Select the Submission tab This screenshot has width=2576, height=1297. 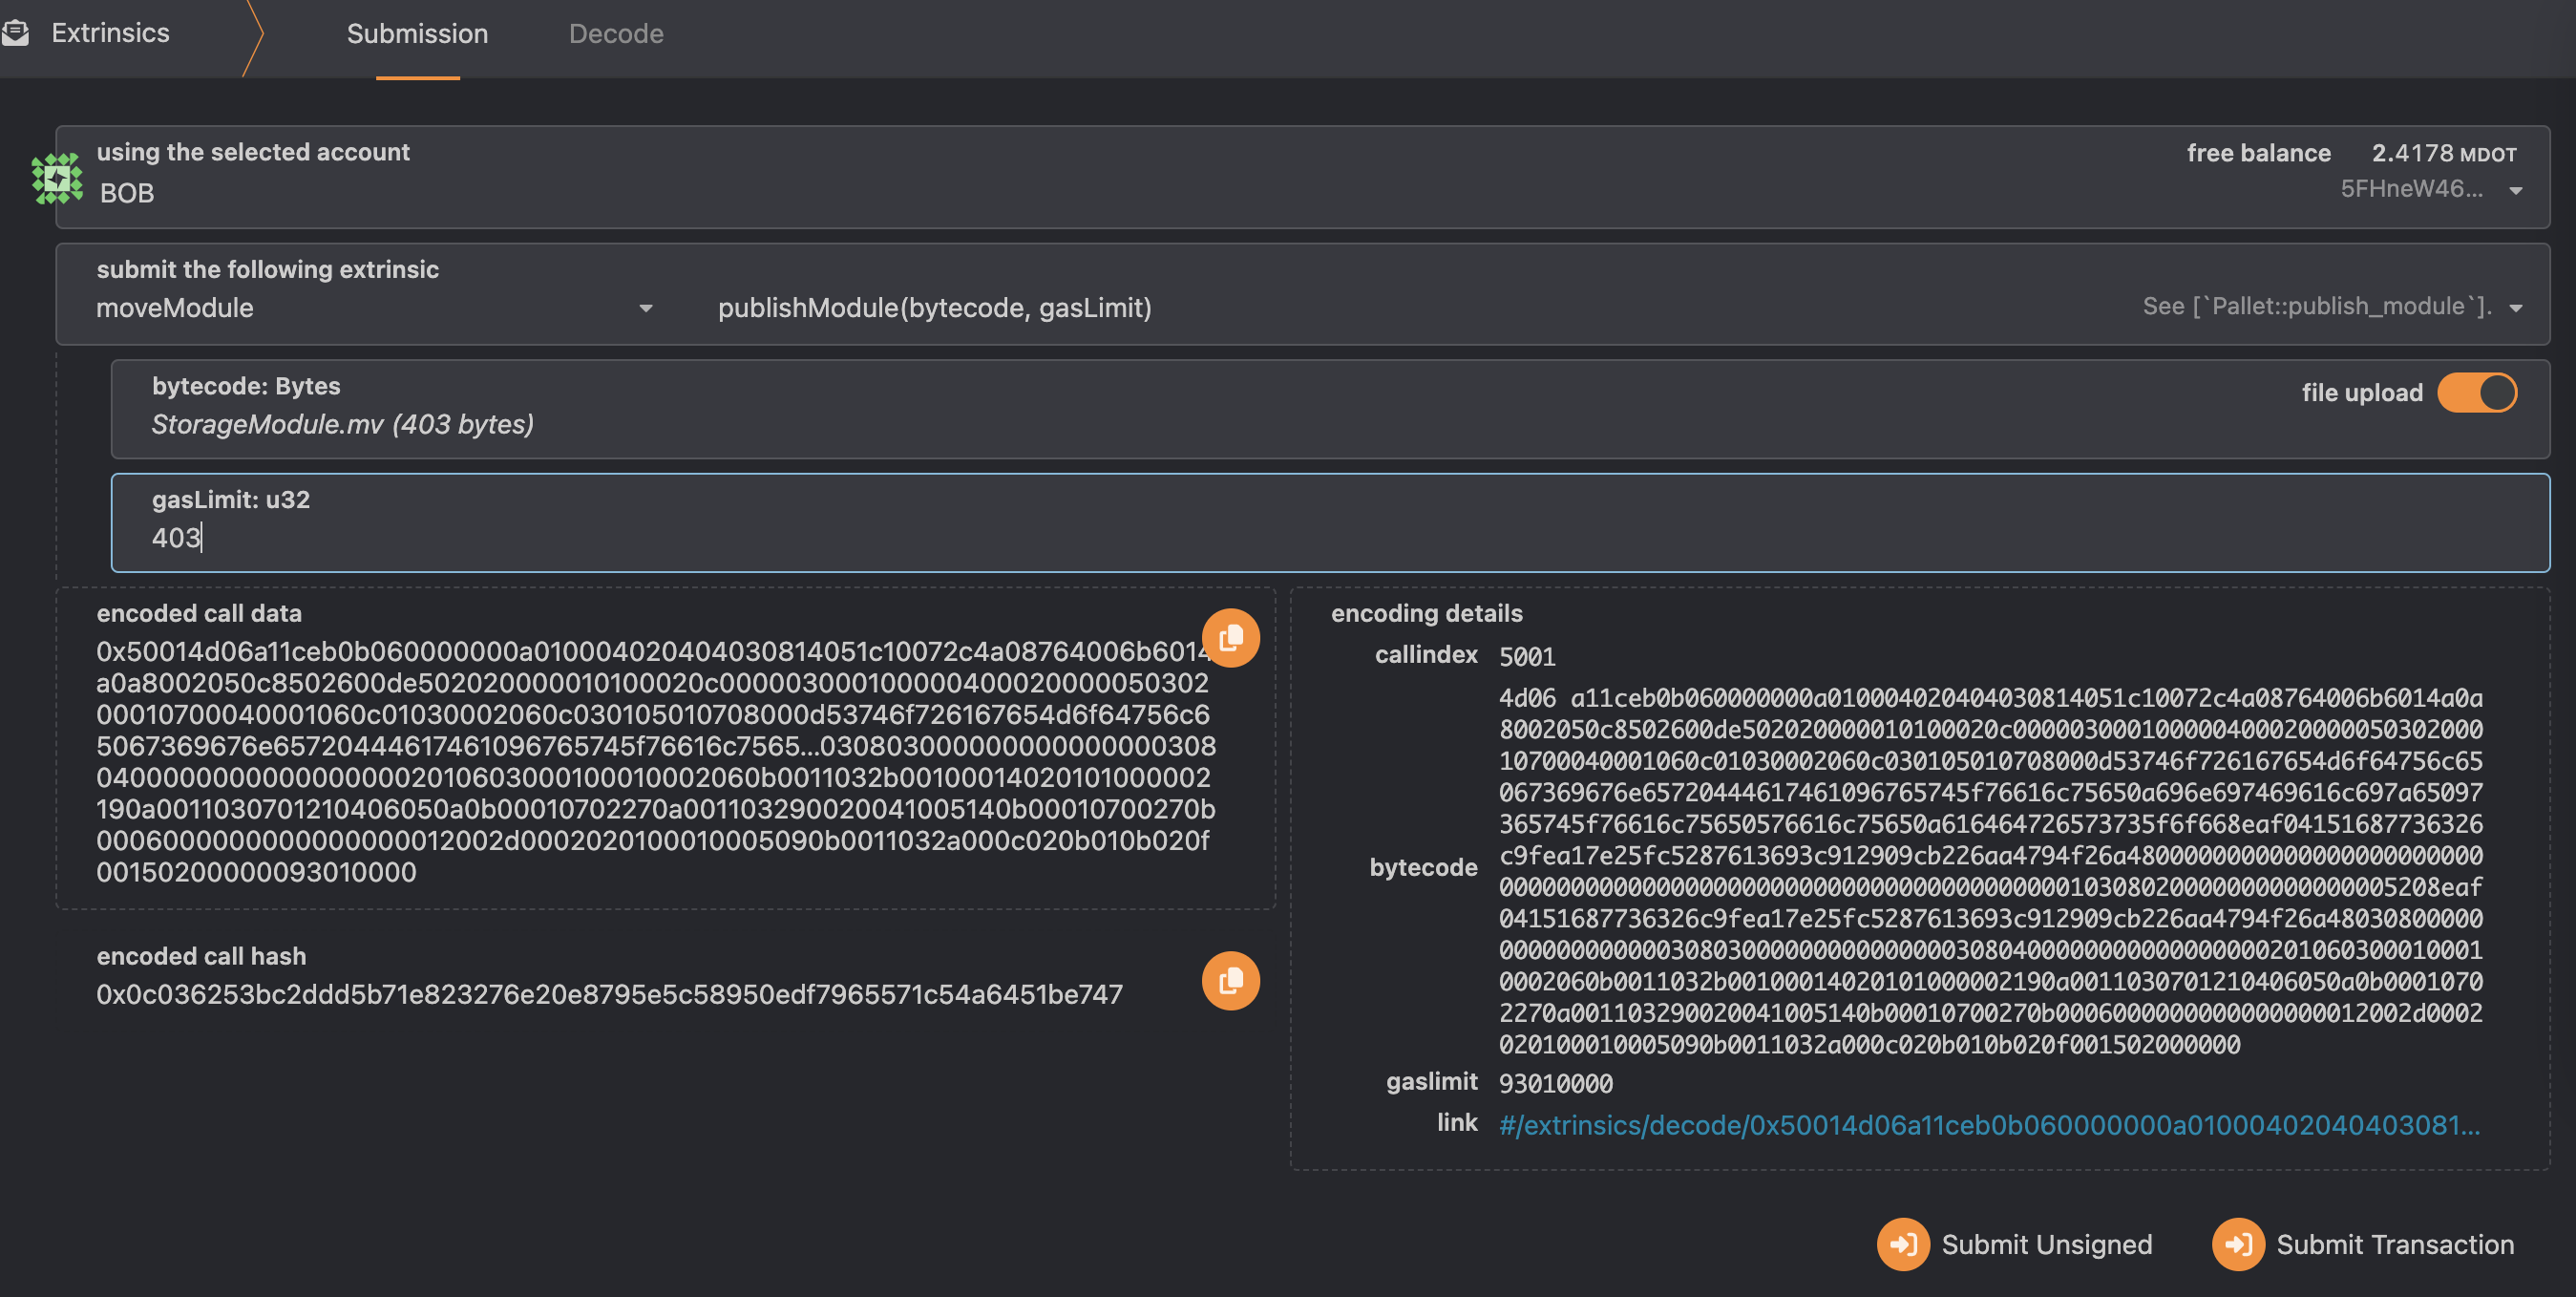tap(417, 34)
